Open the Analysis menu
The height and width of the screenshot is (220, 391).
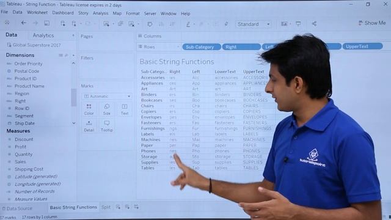pos(100,13)
